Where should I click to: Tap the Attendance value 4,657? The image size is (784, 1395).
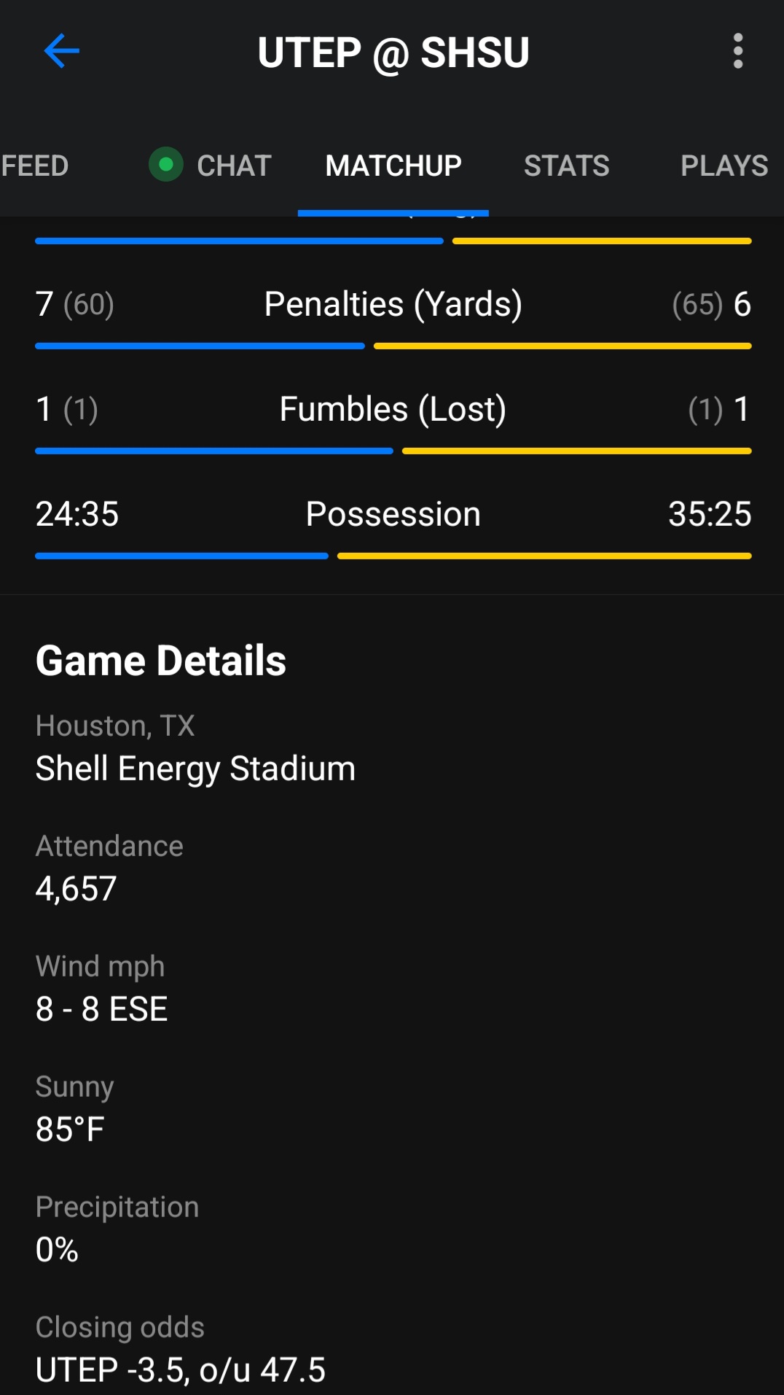[77, 889]
